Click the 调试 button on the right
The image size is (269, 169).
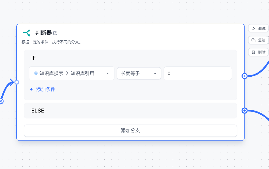tap(258, 28)
